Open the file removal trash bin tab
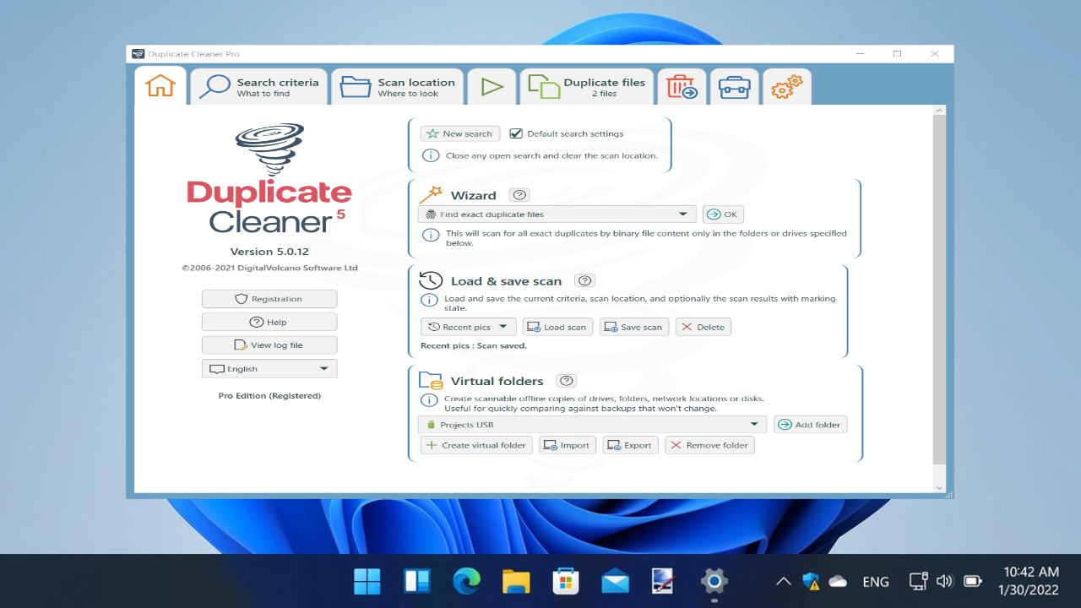Viewport: 1081px width, 608px height. tap(682, 86)
